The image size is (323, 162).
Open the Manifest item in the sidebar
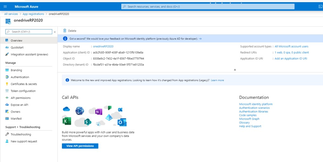pyautogui.click(x=16, y=119)
